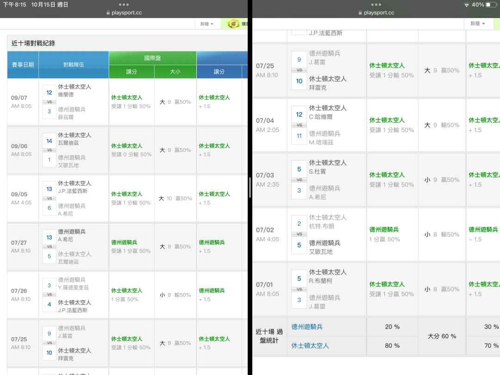Click green 德州遊騎兵 pick in 07/27 row
This screenshot has width=500, height=375.
tap(124, 243)
